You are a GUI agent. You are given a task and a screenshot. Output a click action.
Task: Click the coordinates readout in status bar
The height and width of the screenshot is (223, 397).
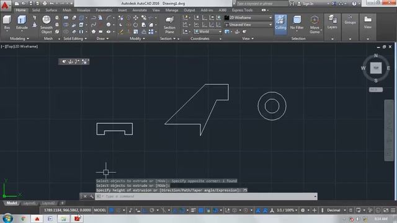tap(67, 211)
